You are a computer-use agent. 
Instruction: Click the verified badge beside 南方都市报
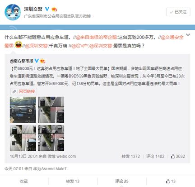(x=37, y=61)
